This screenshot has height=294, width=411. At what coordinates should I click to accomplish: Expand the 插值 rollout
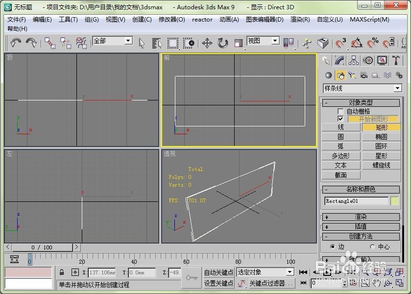point(361,226)
